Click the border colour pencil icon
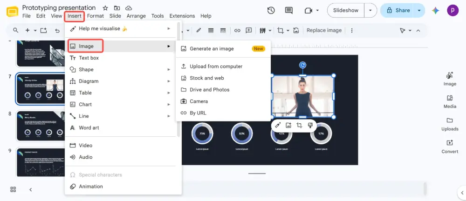This screenshot has height=201, width=466. [199, 30]
